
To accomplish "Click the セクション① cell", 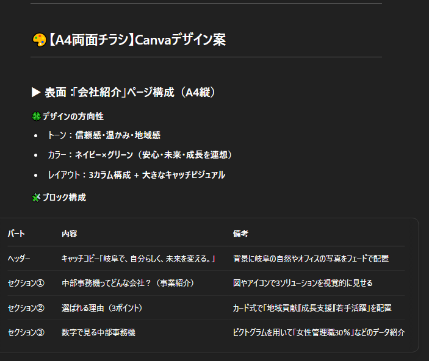I will tap(26, 283).
